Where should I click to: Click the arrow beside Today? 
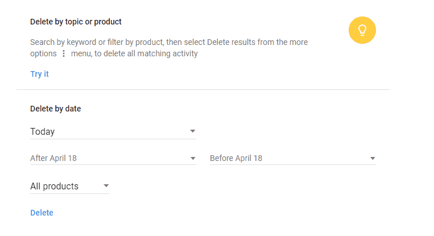click(x=192, y=131)
